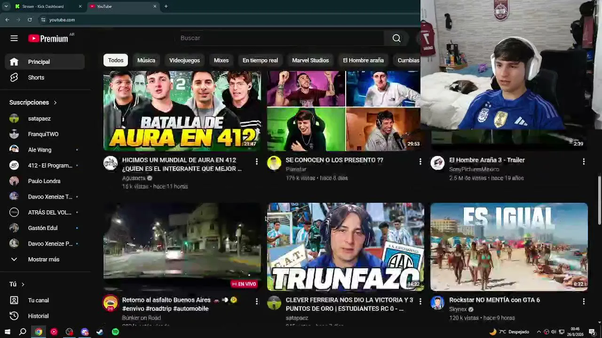Show hidden system tray icons
The image size is (602, 338).
[x=539, y=332]
